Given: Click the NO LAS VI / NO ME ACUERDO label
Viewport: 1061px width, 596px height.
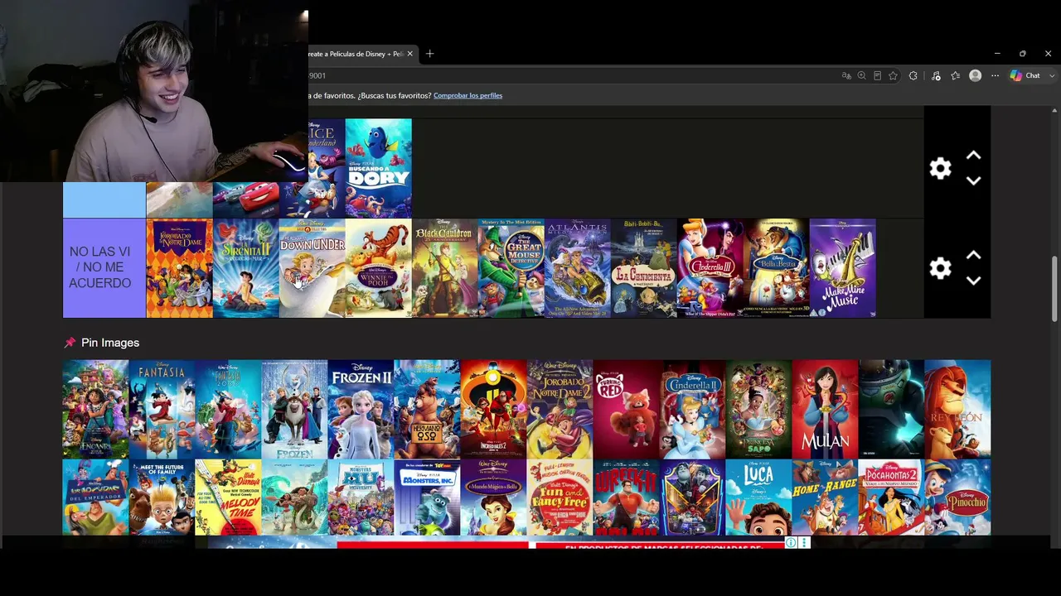Looking at the screenshot, I should pos(104,268).
